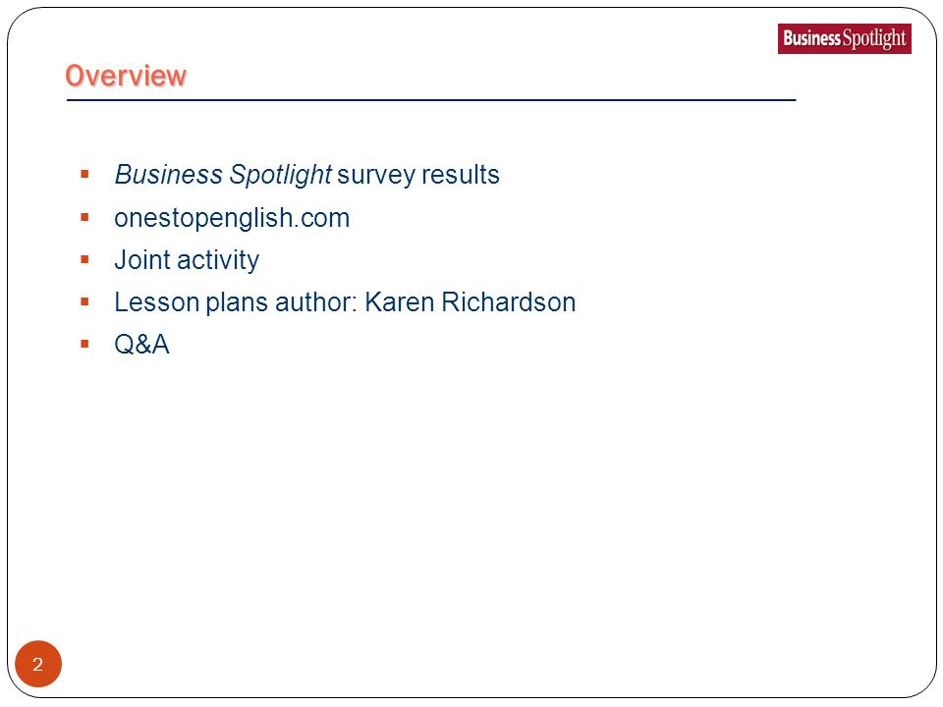This screenshot has width=943, height=707.
Task: Select the Joint activity line
Action: [x=187, y=260]
